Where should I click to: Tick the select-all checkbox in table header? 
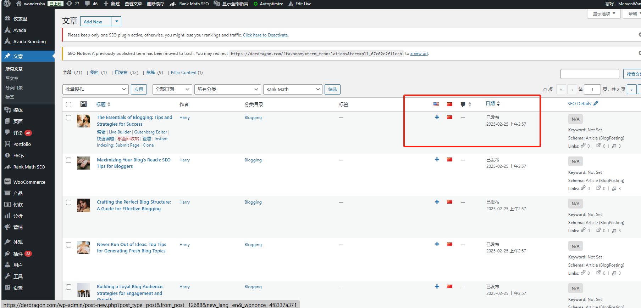click(69, 104)
